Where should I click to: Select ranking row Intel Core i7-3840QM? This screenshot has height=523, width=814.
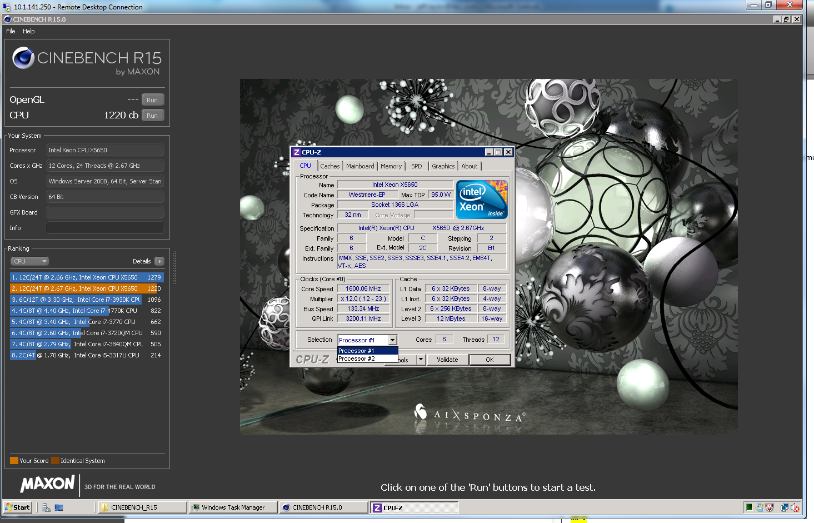pos(87,344)
